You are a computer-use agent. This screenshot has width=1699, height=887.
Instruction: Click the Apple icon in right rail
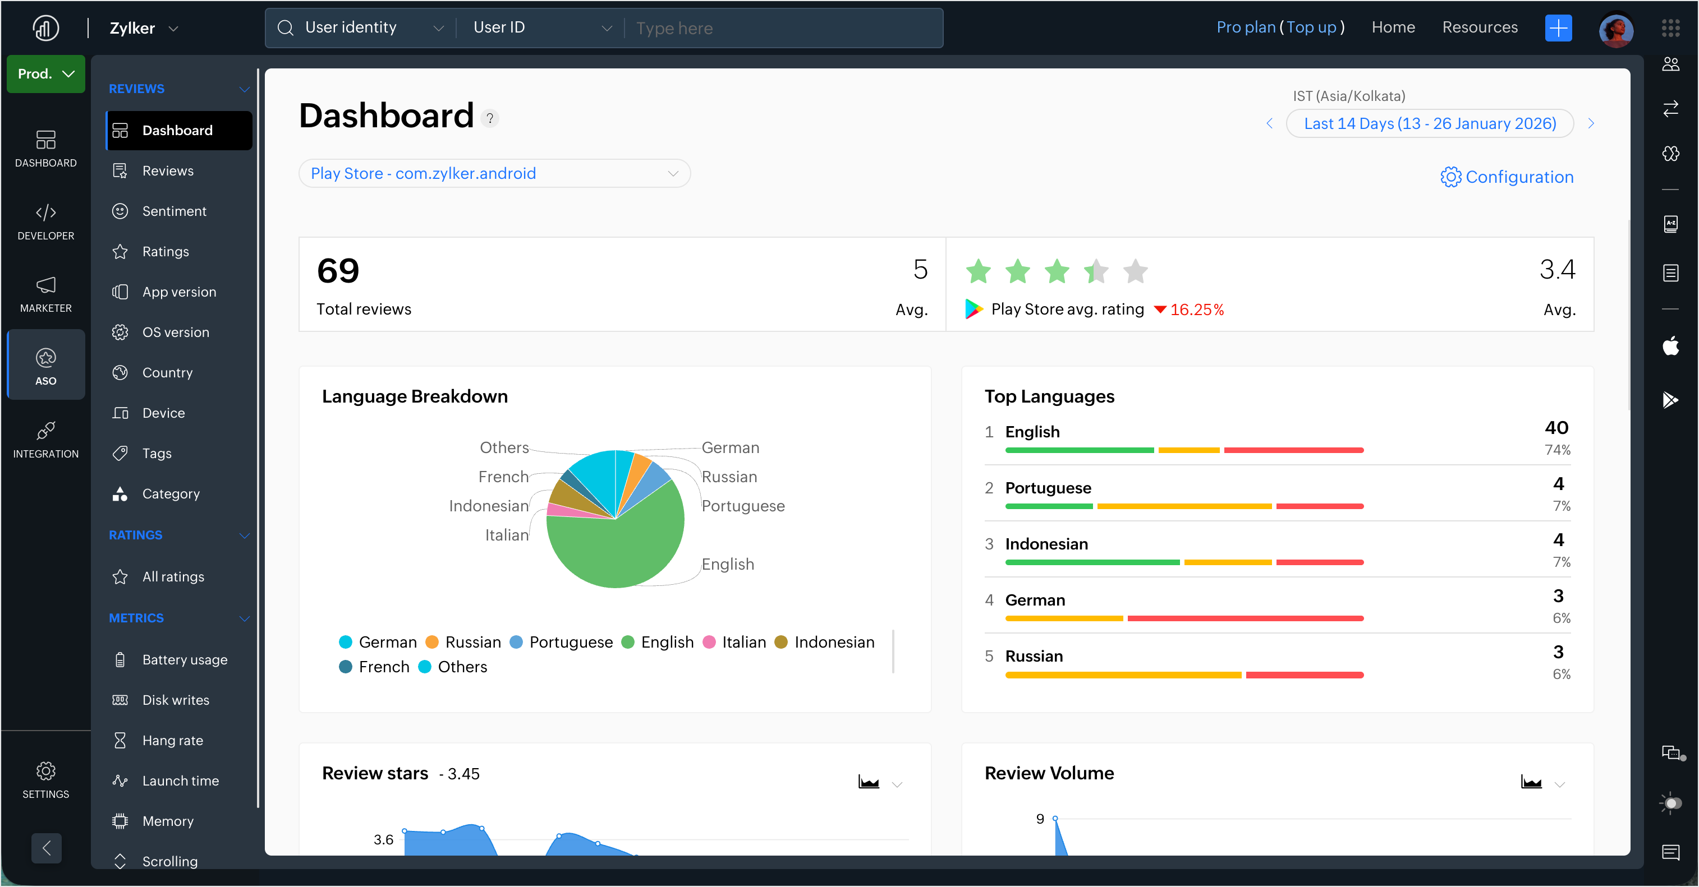point(1670,345)
